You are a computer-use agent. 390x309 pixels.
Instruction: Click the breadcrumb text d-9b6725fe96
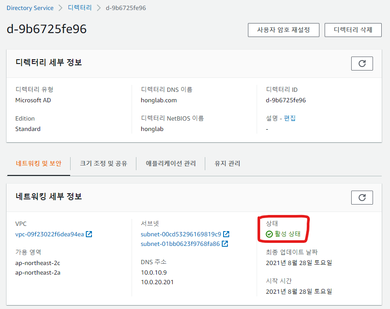126,8
